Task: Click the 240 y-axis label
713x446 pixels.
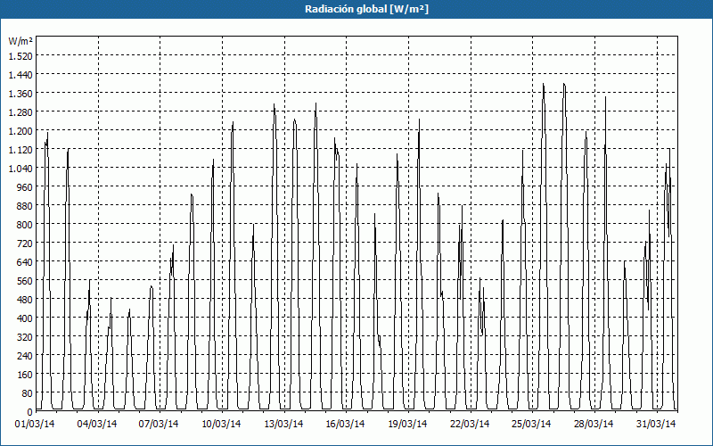Action: (x=25, y=356)
